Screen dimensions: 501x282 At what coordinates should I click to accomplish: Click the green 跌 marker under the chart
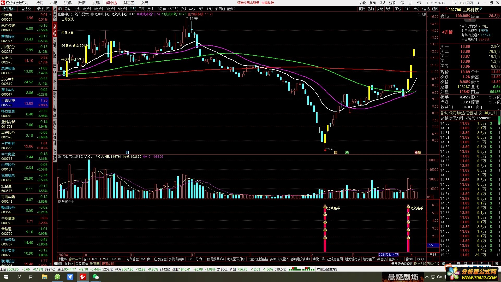[347, 152]
